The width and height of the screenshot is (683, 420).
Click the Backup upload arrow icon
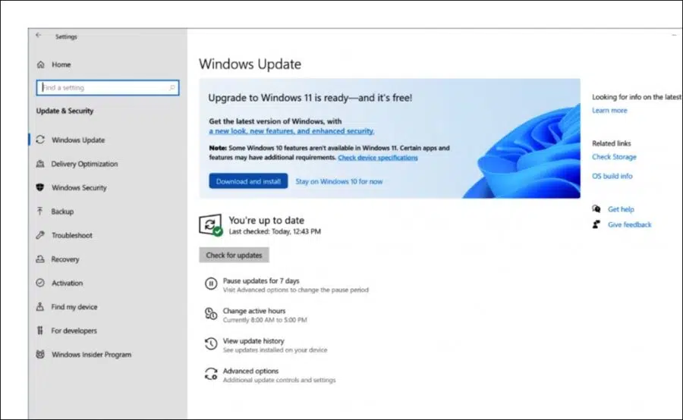(x=40, y=211)
